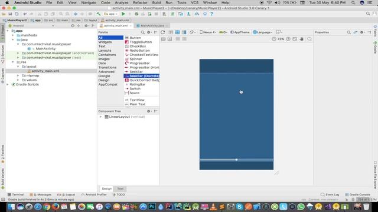Viewport: 378px width, 212px height.
Task: Click the Open folder toolbar icon
Action: [x=4, y=14]
